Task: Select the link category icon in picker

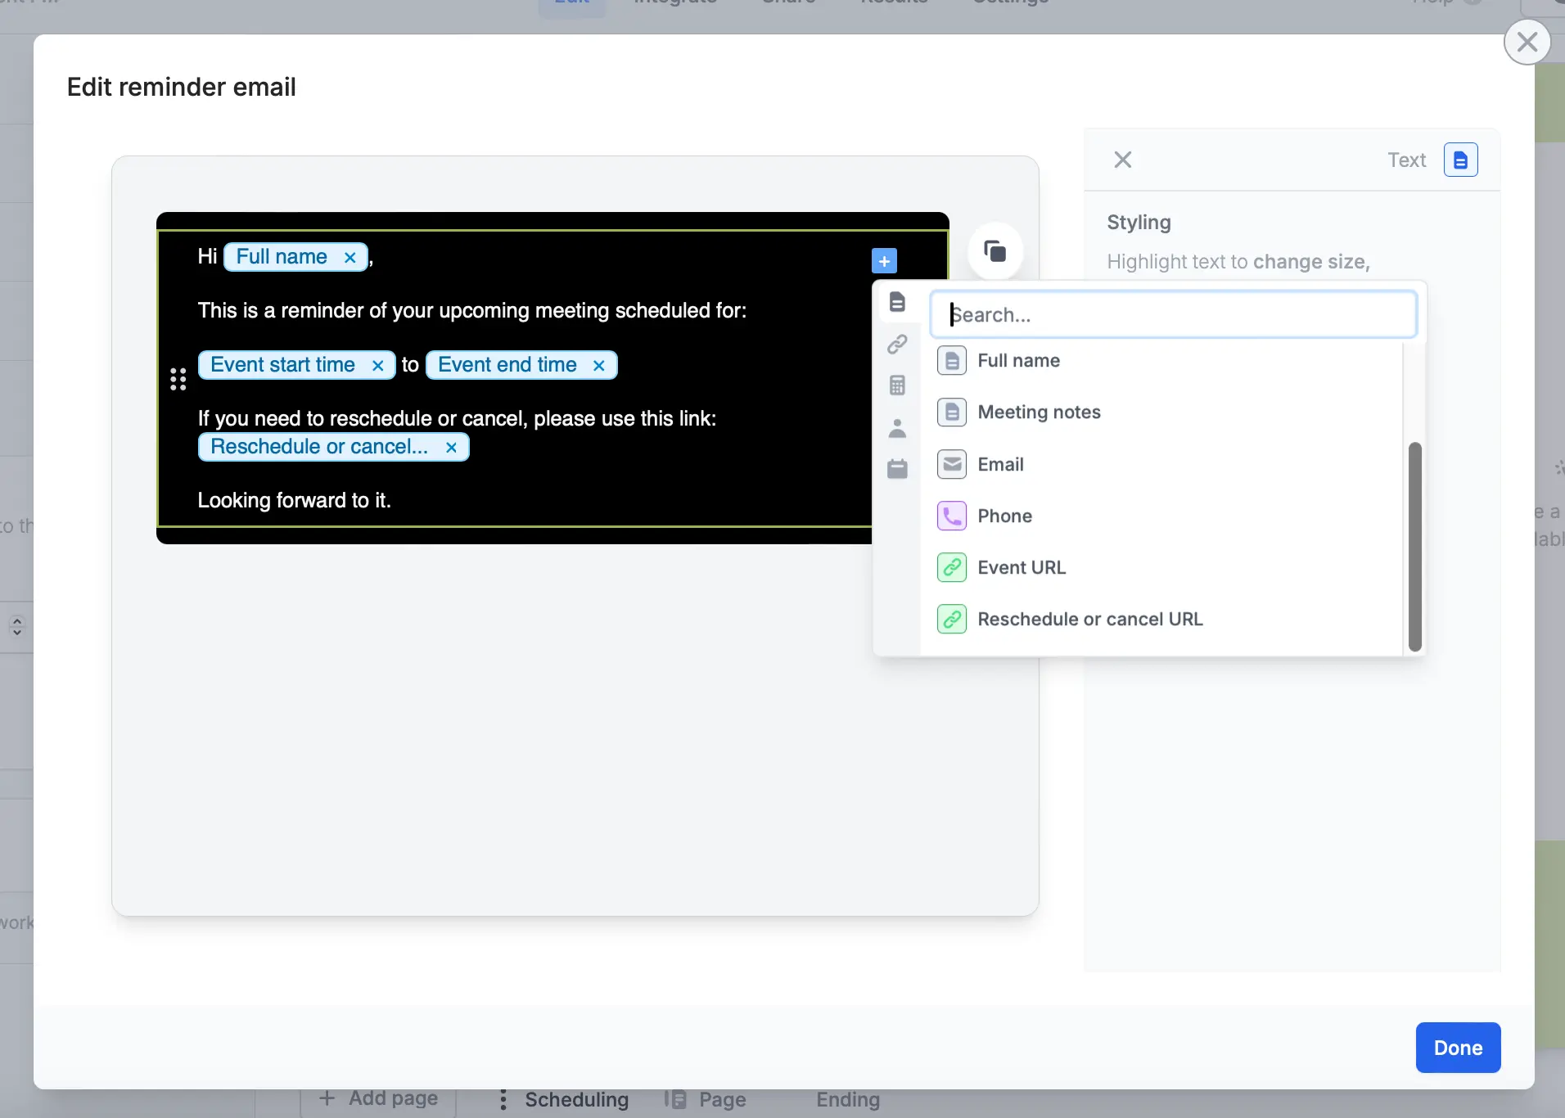Action: pos(897,344)
